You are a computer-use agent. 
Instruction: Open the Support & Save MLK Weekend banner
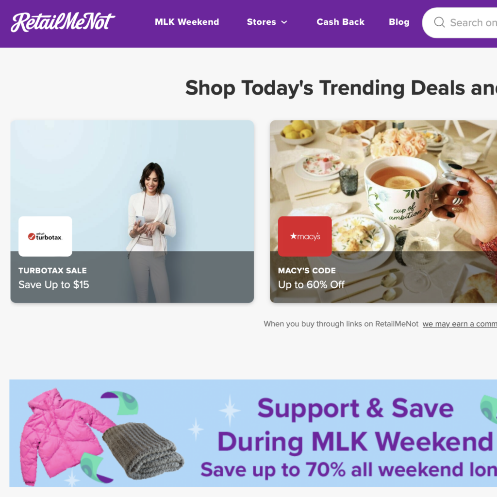(x=253, y=433)
